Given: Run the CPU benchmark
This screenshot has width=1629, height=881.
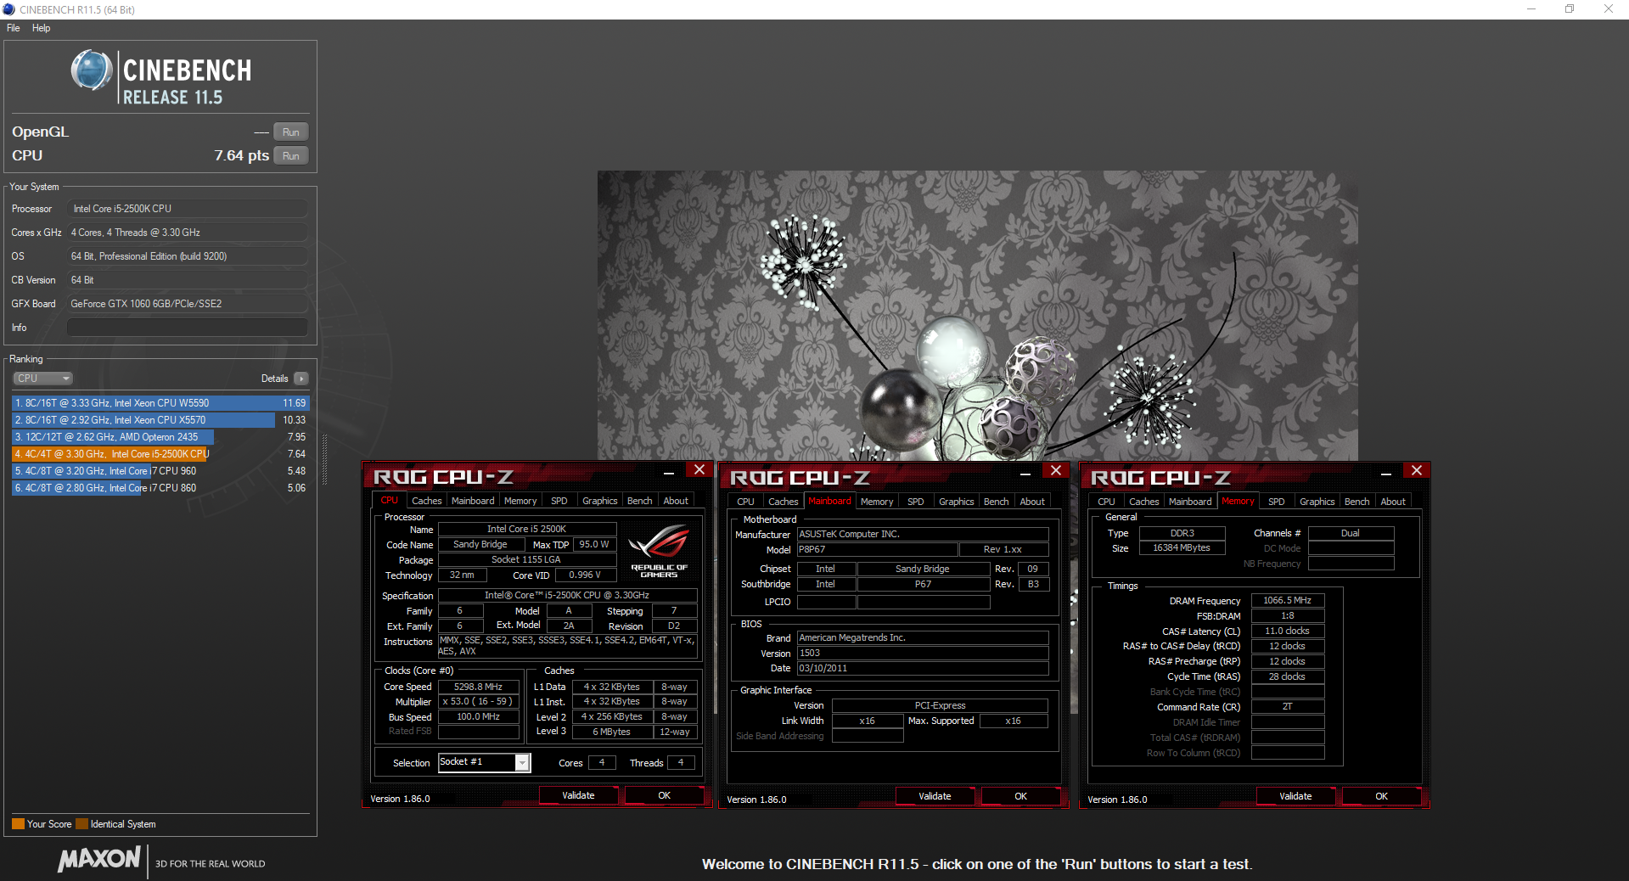Looking at the screenshot, I should point(290,156).
